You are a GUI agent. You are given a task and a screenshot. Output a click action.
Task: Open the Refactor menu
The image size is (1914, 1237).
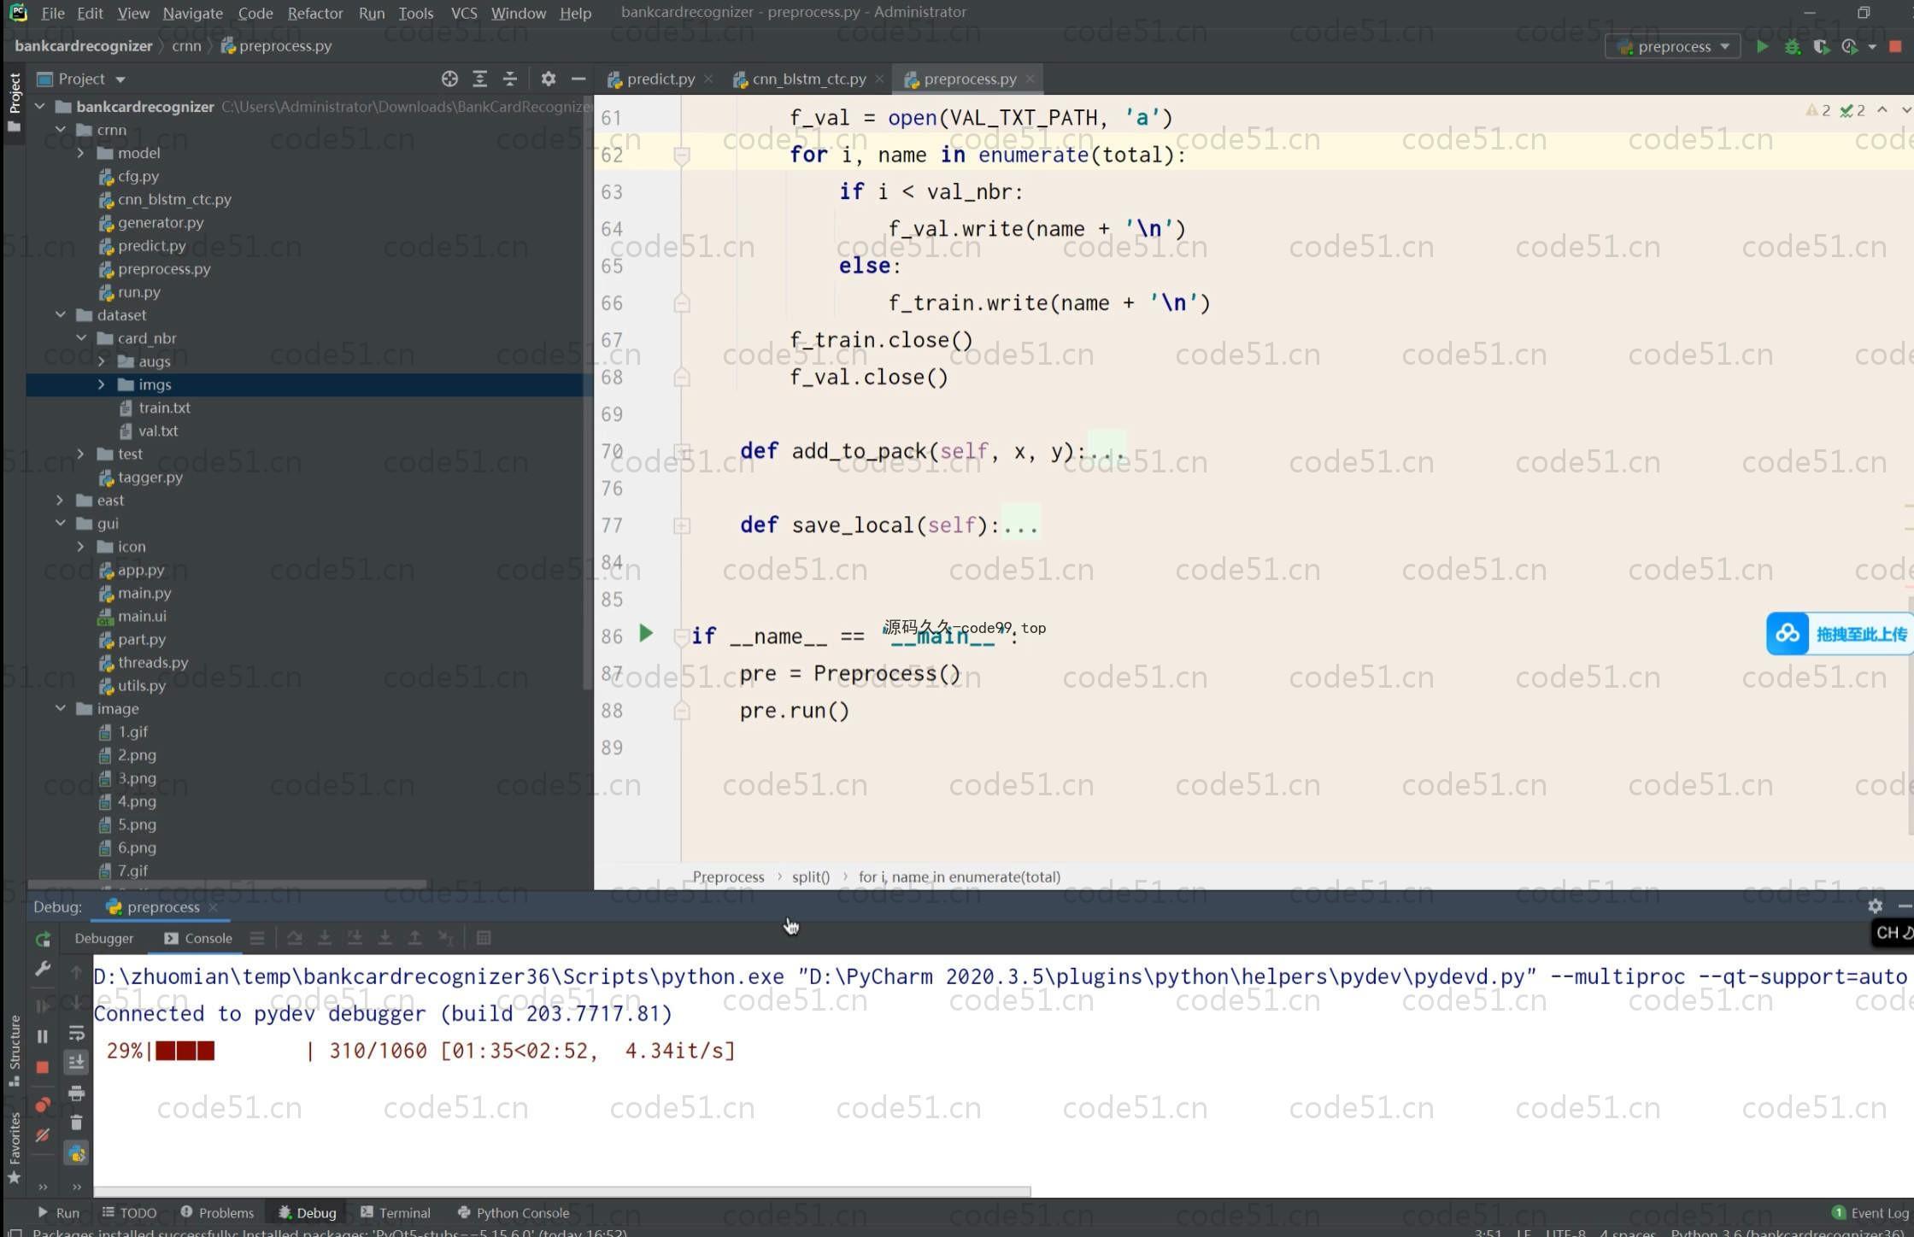(x=314, y=13)
